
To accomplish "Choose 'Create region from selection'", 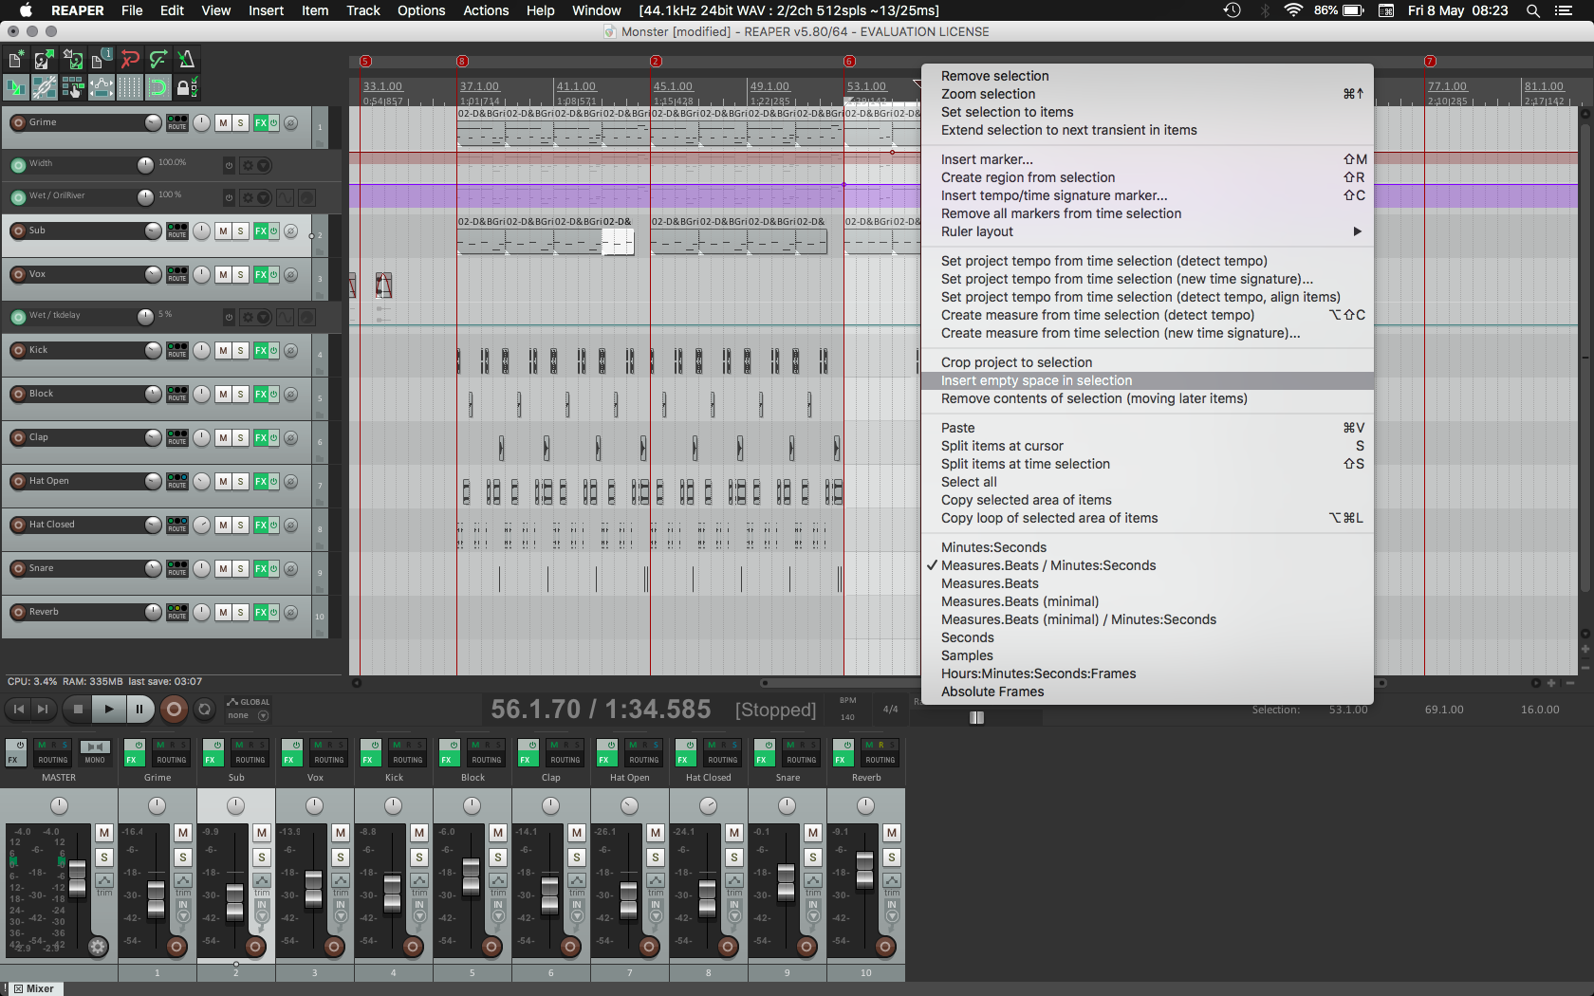I will click(1147, 177).
